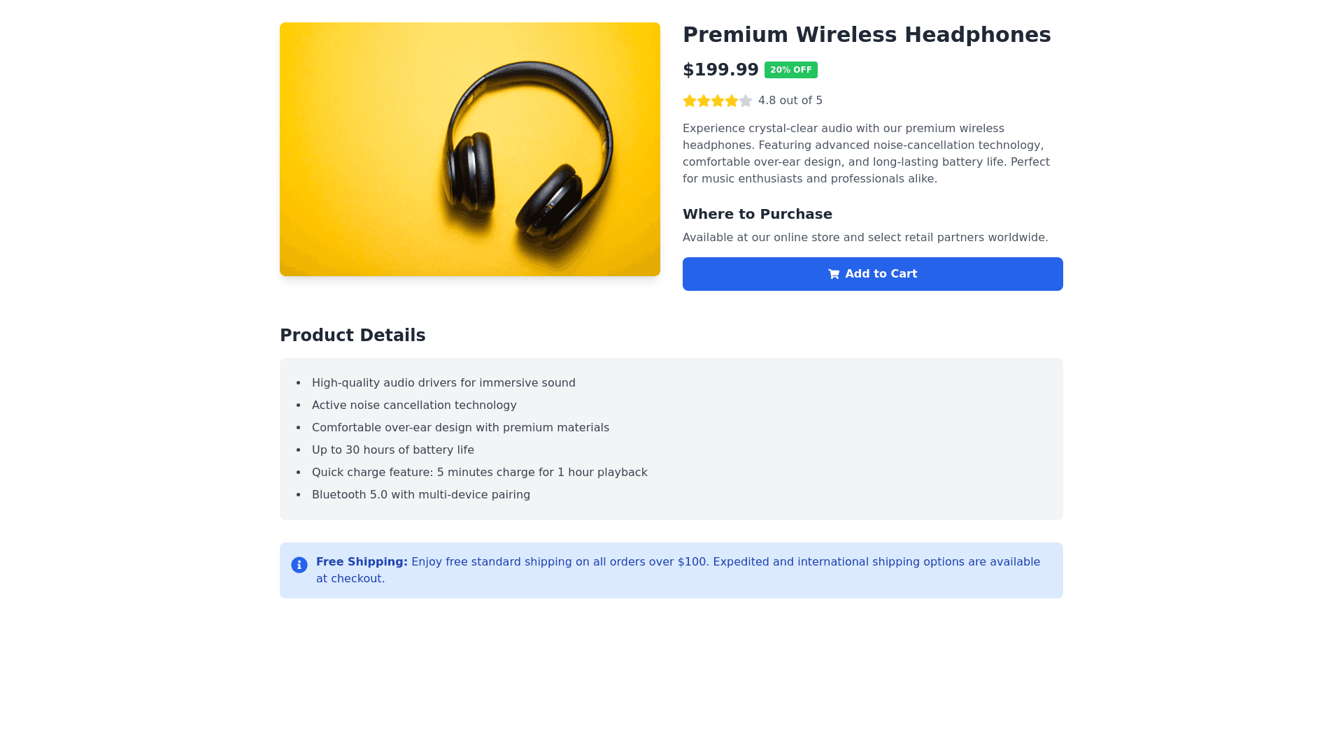Image resolution: width=1343 pixels, height=755 pixels.
Task: Click the Quick charge feature list item
Action: point(479,473)
